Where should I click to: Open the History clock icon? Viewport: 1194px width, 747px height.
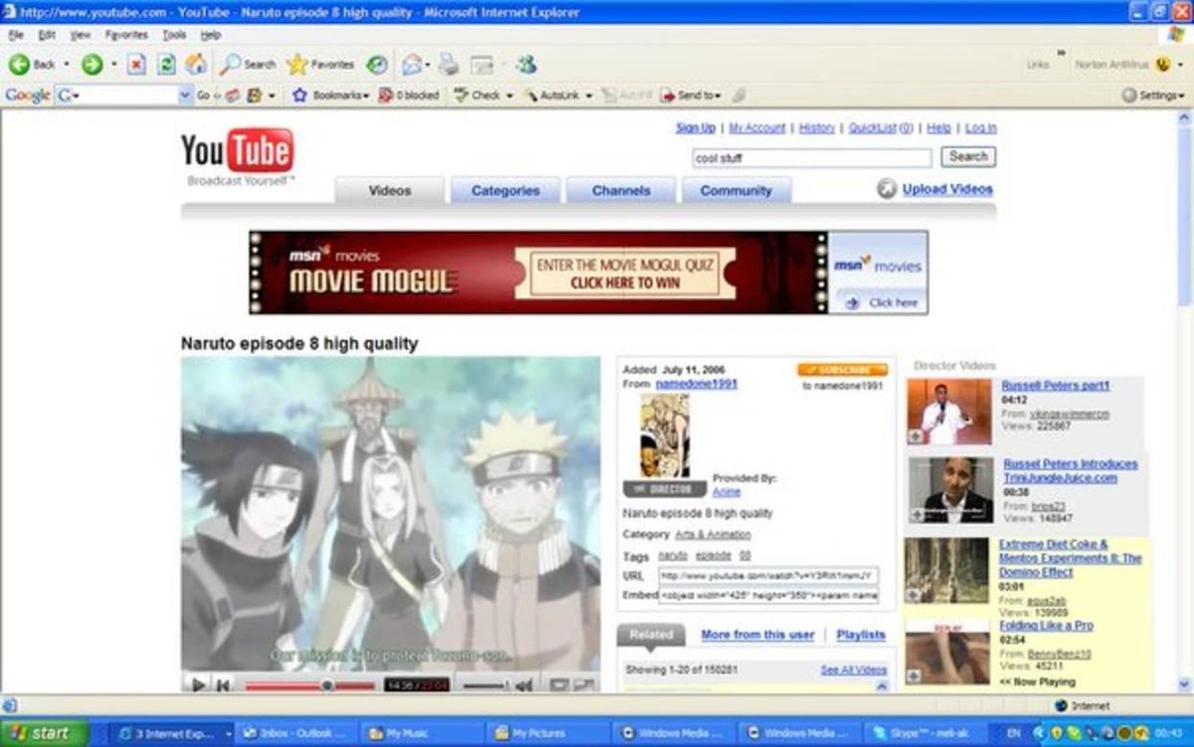377,65
